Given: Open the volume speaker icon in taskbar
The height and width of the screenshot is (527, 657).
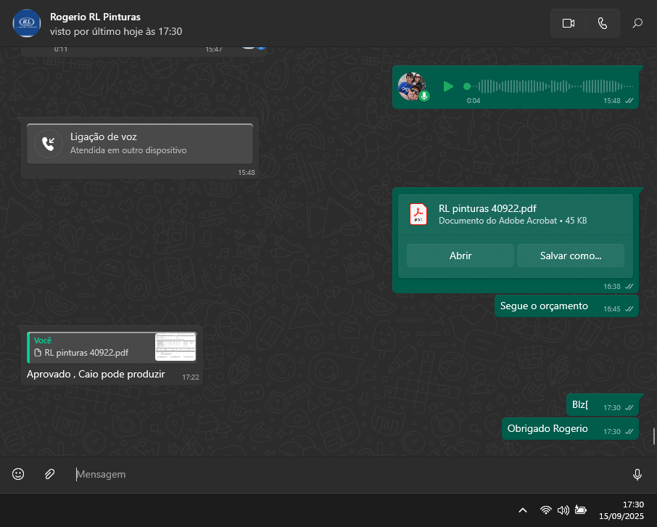Looking at the screenshot, I should 563,510.
